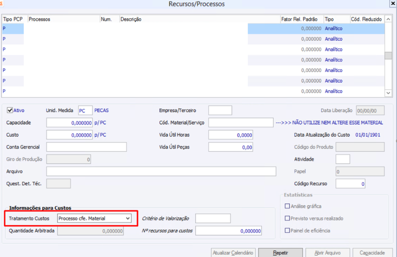Viewport: 397px width, 257px height.
Task: Click the Atualizar Calendário button
Action: [x=233, y=253]
